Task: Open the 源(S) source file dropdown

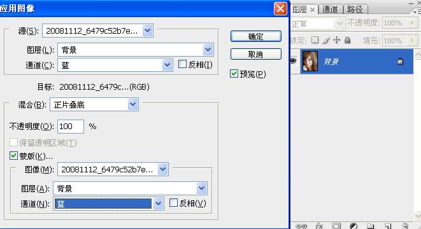Action: [148, 31]
